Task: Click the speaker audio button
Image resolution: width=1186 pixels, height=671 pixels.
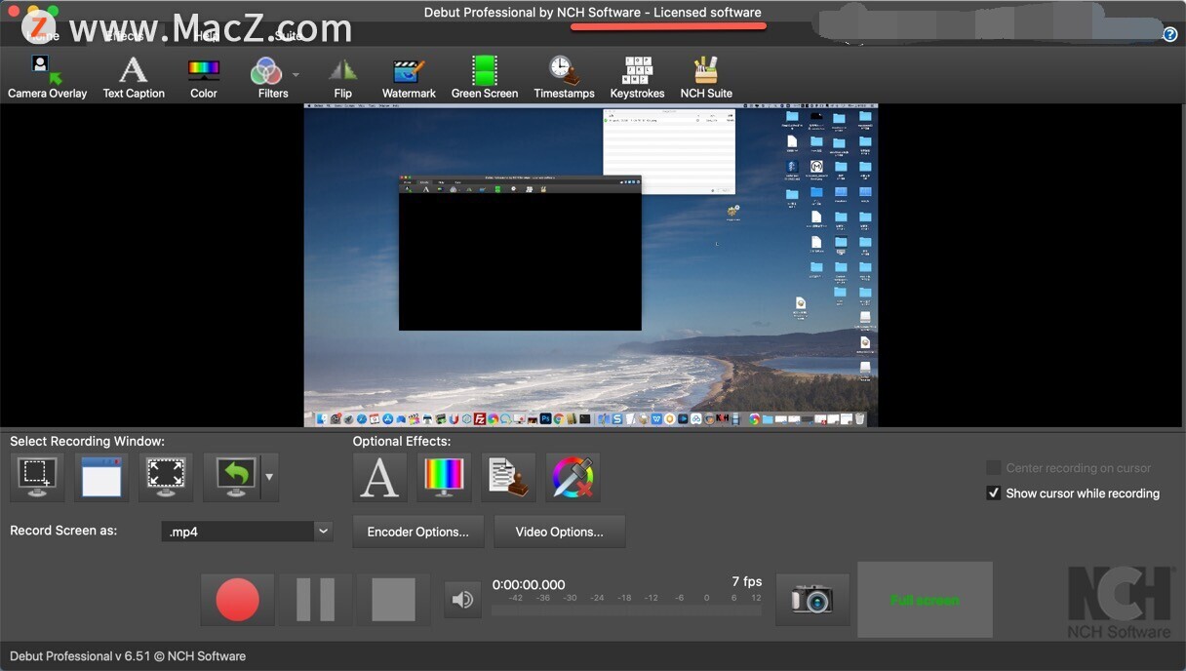Action: 462,600
